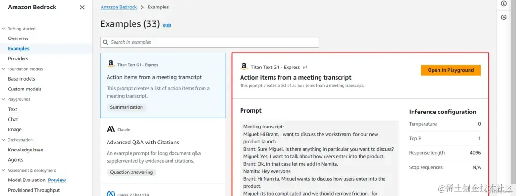Open Base models page
The image size is (516, 196).
tap(22, 79)
